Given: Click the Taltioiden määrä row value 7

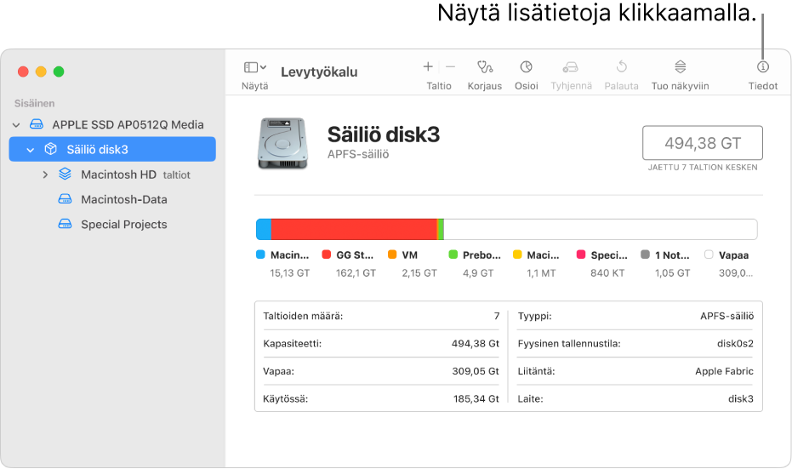Looking at the screenshot, I should pos(497,316).
